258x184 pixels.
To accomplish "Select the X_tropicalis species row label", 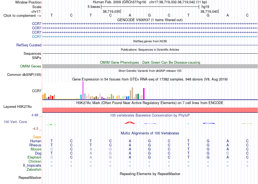I will click(32, 166).
